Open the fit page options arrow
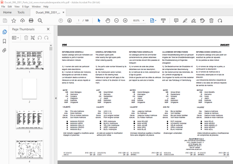Screen dimensions: 233x164 click(156, 21)
